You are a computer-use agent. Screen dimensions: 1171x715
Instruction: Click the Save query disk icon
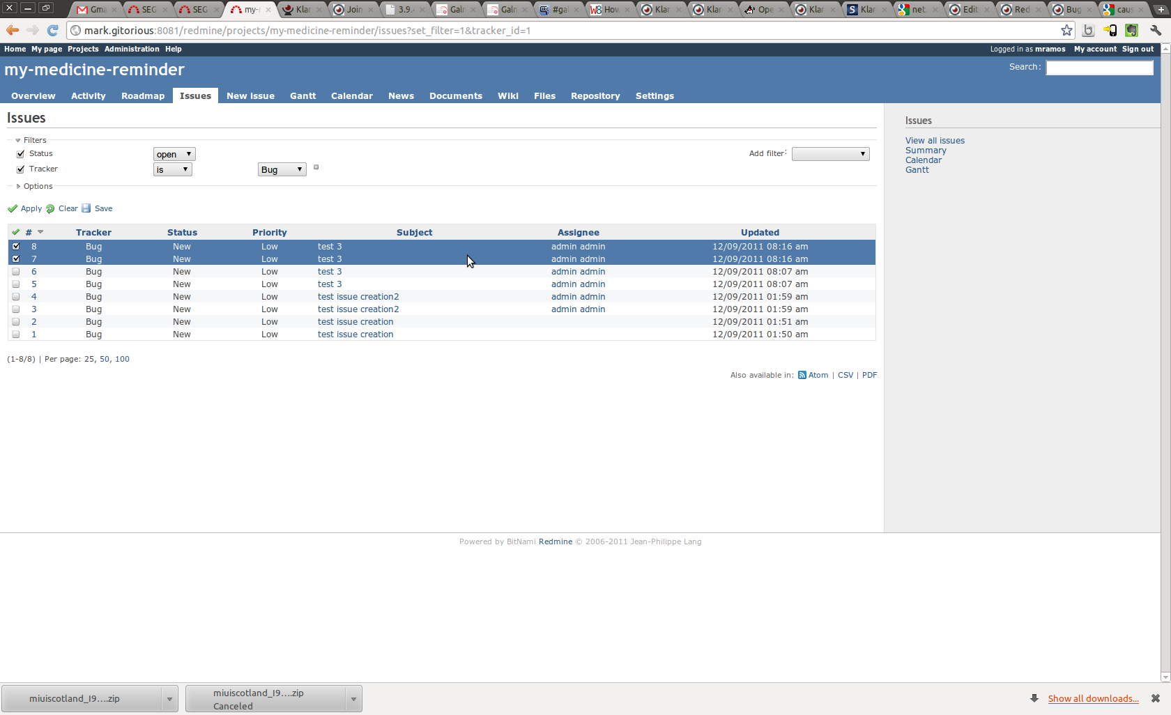[x=86, y=208]
